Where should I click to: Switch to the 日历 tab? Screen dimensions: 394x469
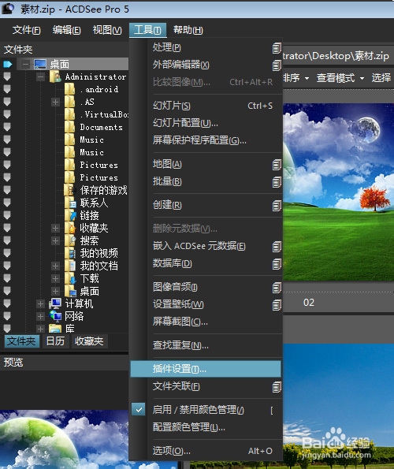(x=55, y=341)
